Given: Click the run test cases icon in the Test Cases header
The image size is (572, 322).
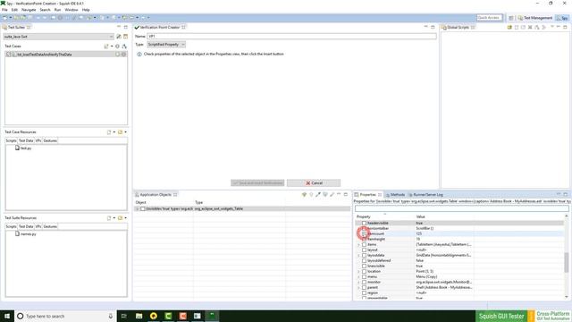Looking at the screenshot, I should click(x=124, y=47).
